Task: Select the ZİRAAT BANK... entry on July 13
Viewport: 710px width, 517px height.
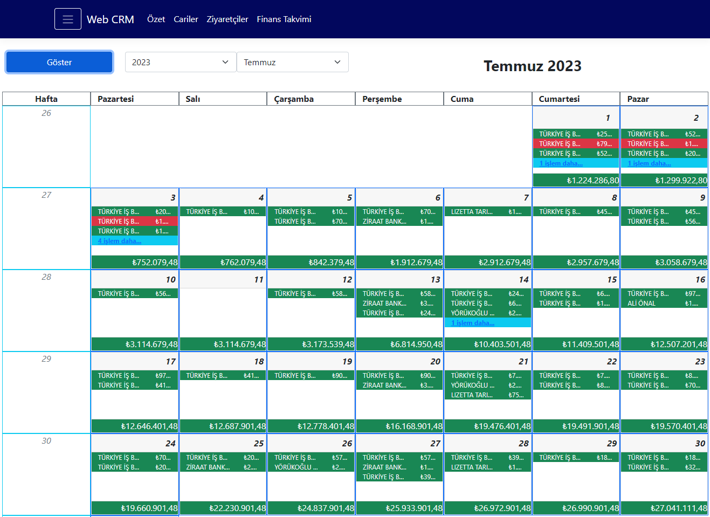Action: point(399,304)
